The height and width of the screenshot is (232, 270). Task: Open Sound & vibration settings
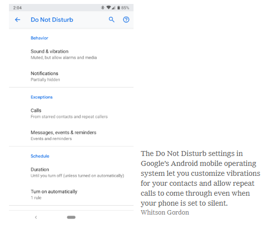coord(71,54)
